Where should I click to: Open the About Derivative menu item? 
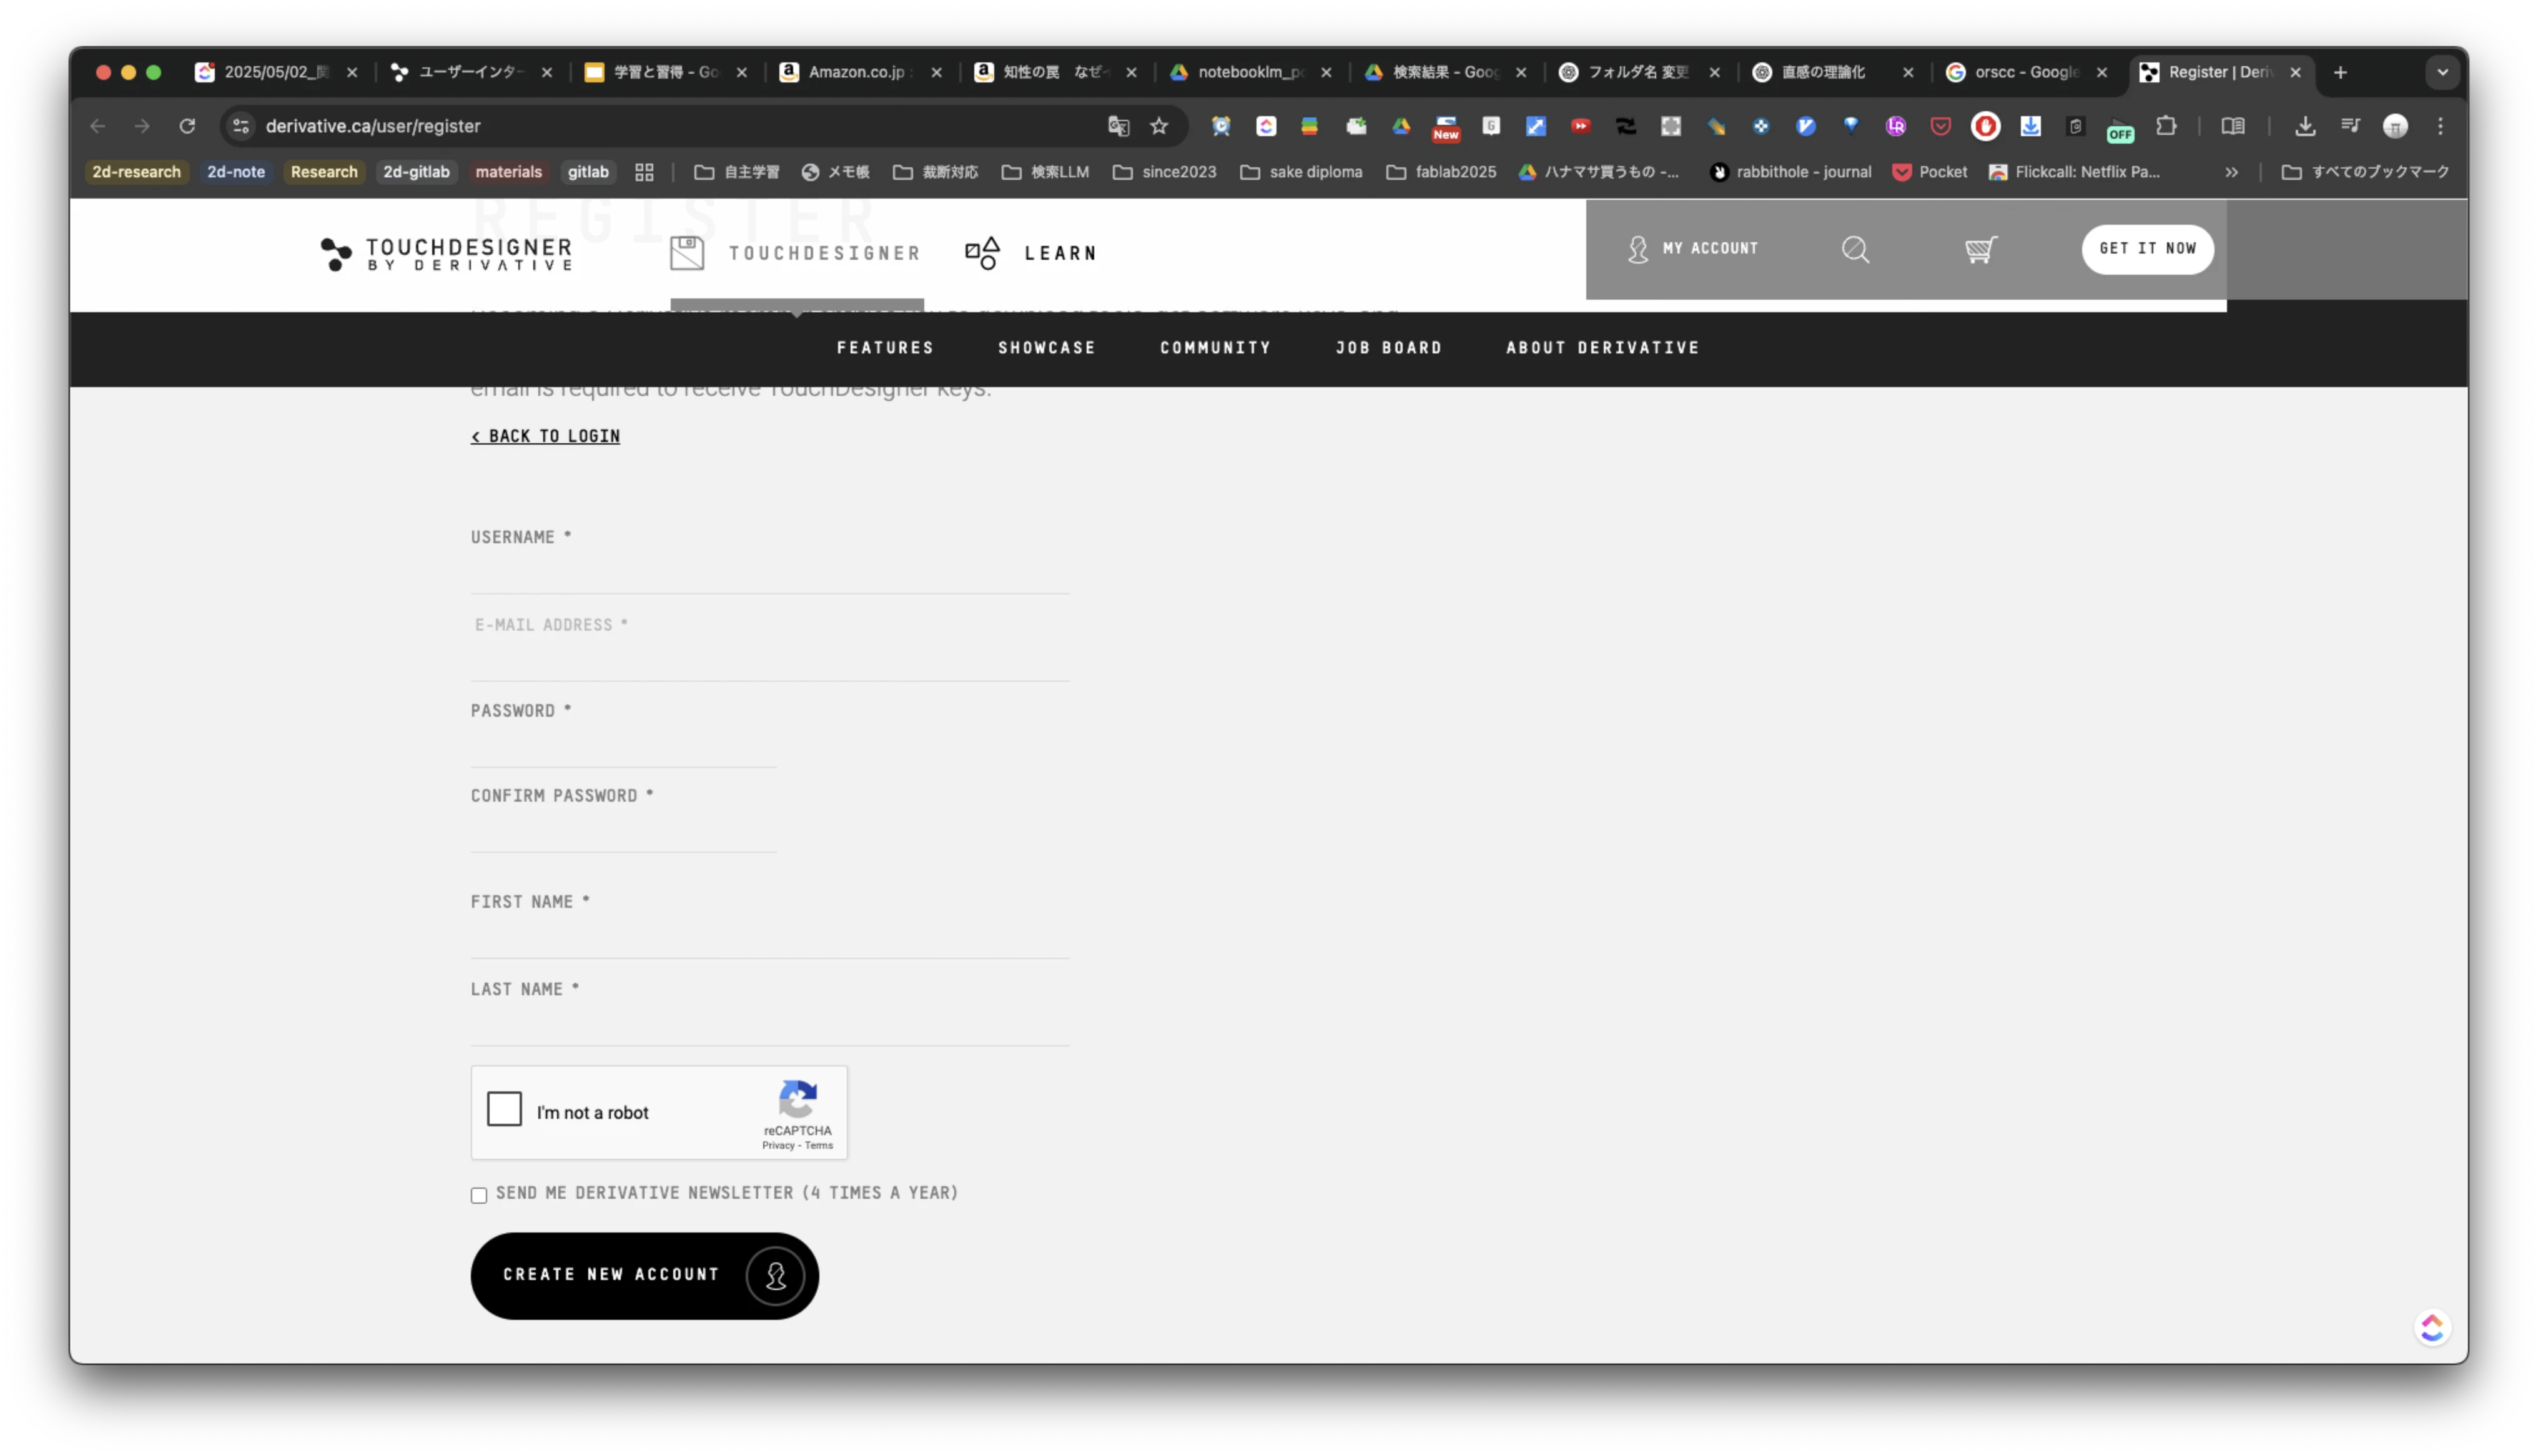pos(1602,348)
